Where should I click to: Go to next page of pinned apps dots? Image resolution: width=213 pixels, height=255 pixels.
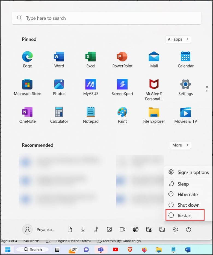(x=207, y=91)
